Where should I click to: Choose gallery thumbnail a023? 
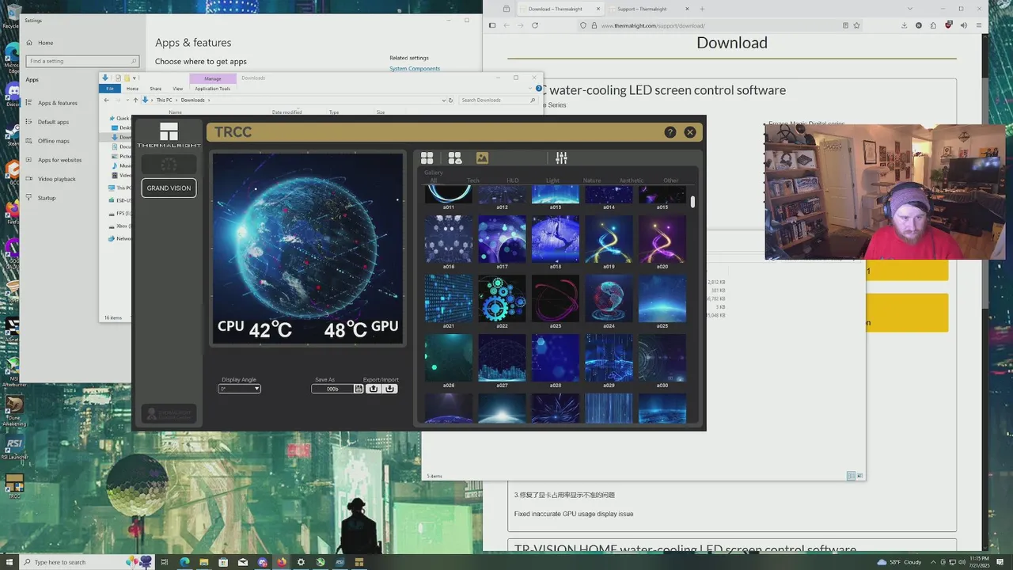[556, 298]
